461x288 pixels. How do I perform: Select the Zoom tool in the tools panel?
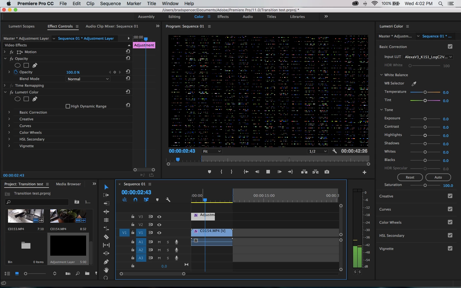(106, 278)
